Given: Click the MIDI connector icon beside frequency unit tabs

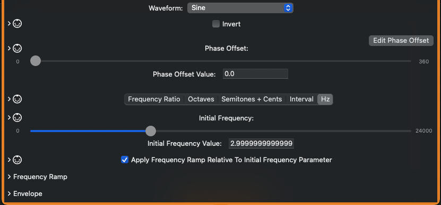Looking at the screenshot, I should [18, 99].
